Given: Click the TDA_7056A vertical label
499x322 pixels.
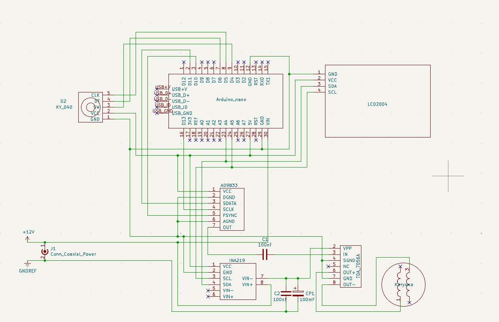Looking at the screenshot, I should 359,266.
